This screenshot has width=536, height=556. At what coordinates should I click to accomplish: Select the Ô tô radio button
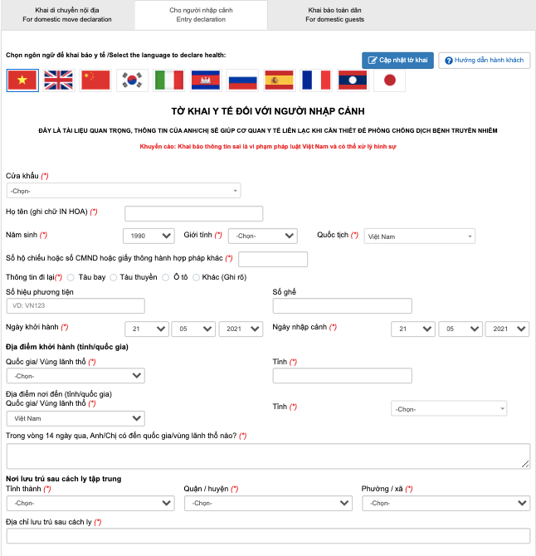pyautogui.click(x=166, y=277)
